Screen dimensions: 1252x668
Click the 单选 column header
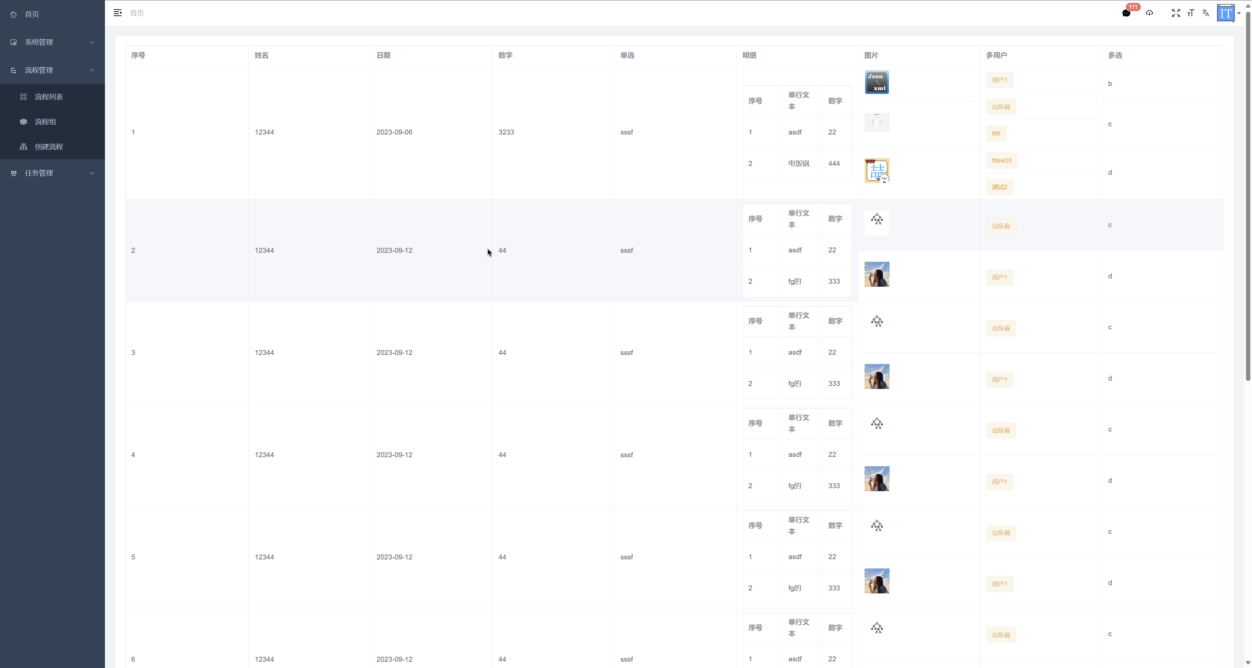(627, 55)
